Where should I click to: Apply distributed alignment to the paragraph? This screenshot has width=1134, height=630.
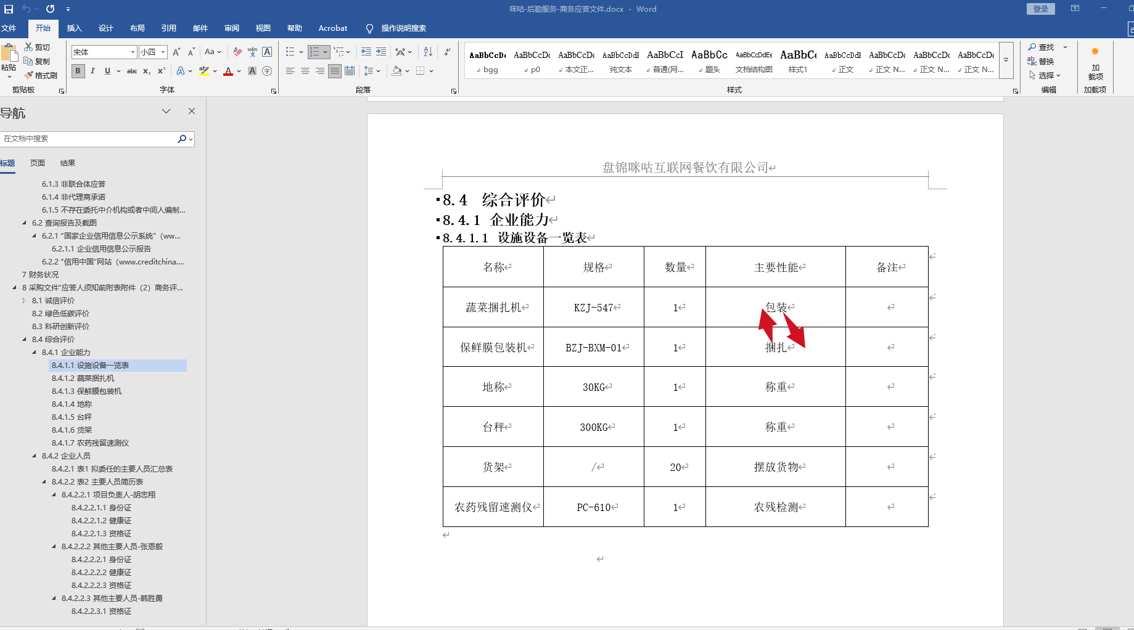click(350, 71)
